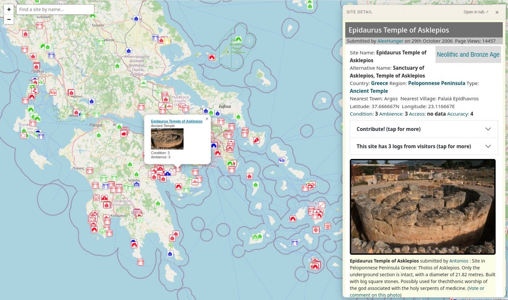
Task: Open photographer Antonios's profile link
Action: 459,261
